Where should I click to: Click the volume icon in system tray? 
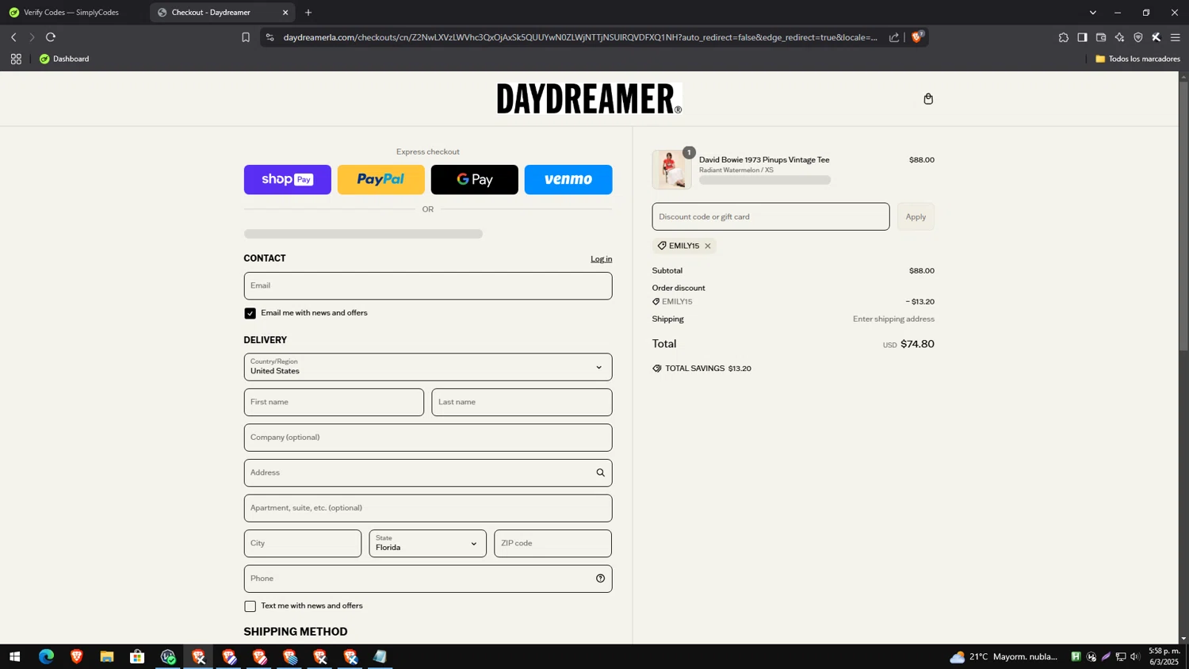click(x=1135, y=656)
